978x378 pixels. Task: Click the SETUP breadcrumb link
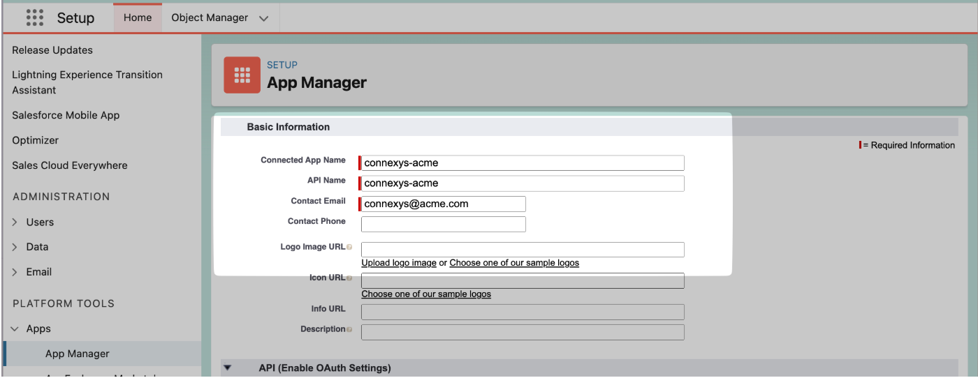[282, 65]
